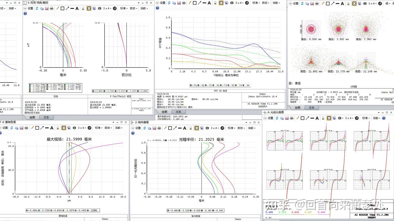Image resolution: width=394 pixels, height=221 pixels.
Task: Select text annotation tool in field curvature window (视场 场曲/畸变)
Action: (77, 8)
